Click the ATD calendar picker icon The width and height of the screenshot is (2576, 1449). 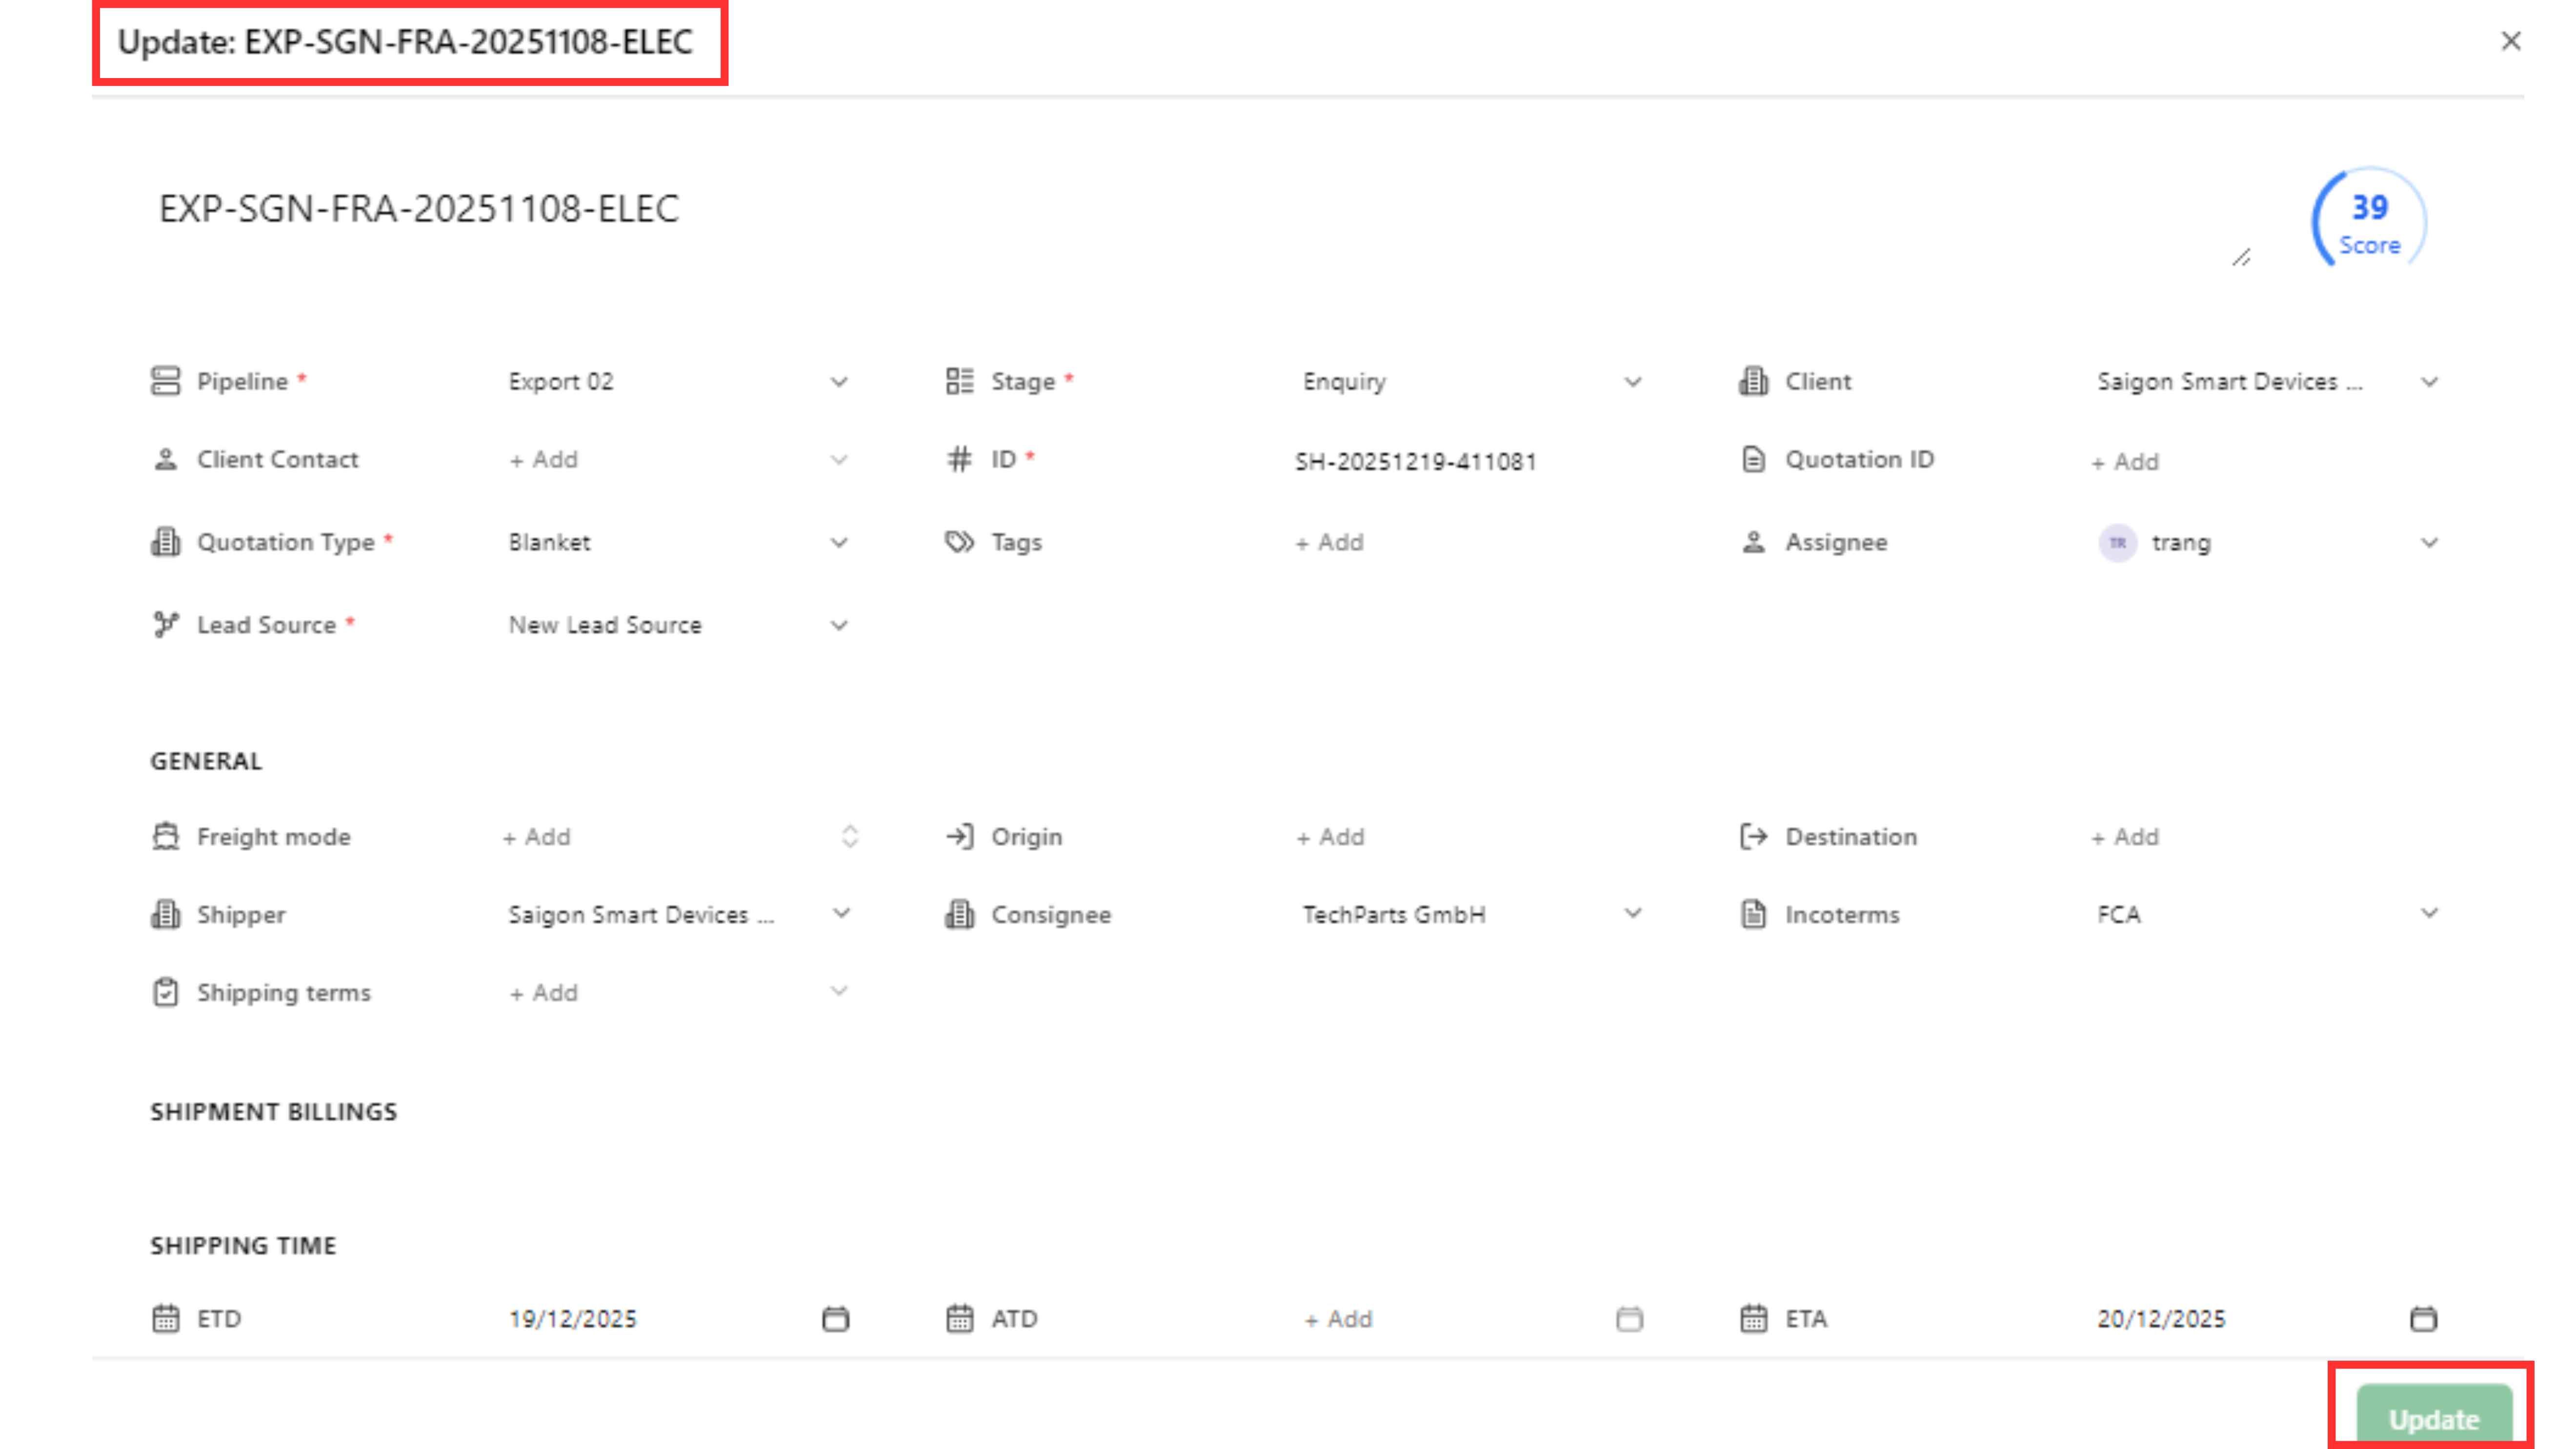click(x=1629, y=1319)
